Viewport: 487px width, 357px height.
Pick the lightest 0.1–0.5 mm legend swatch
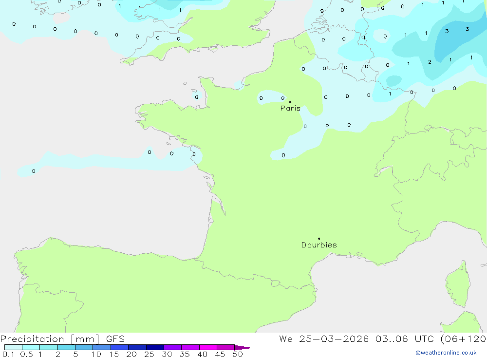click(x=13, y=347)
